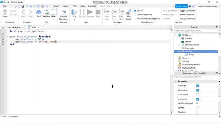Collapse the Behavior properties section
This screenshot has width=221, height=124.
(x=176, y=81)
